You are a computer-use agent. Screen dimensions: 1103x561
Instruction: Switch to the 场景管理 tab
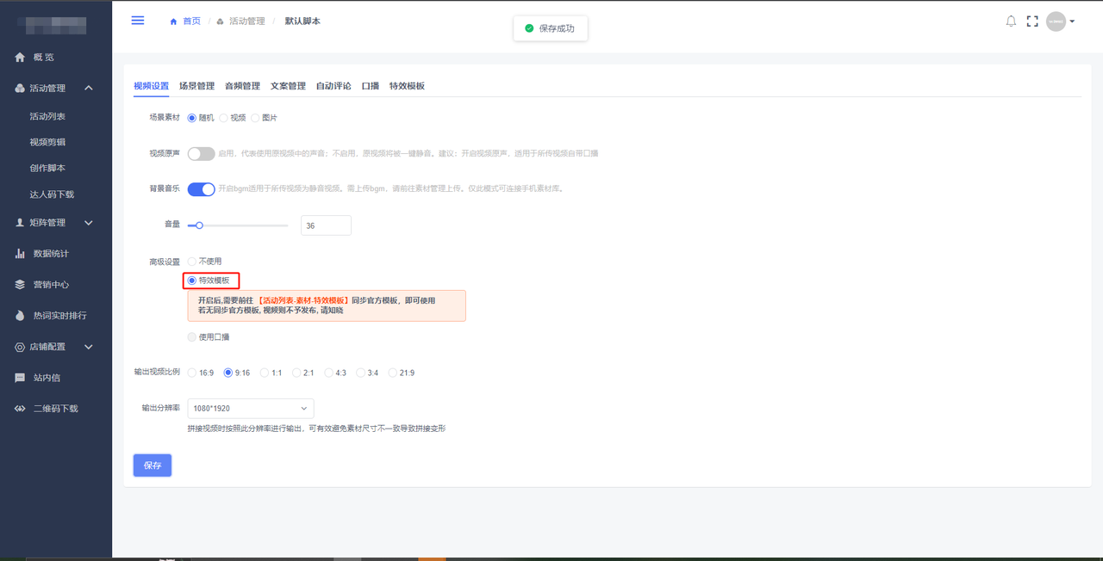click(x=196, y=86)
